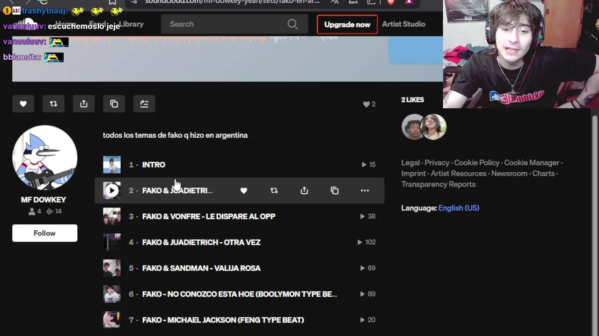Viewport: 599px width, 336px height.
Task: Repost the playlist using the repost button
Action: [53, 104]
